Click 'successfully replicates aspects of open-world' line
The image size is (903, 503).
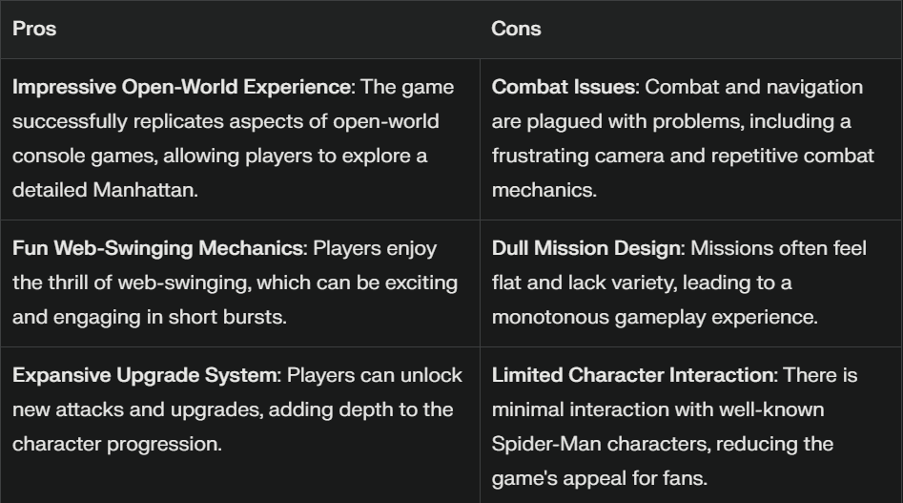tap(226, 121)
